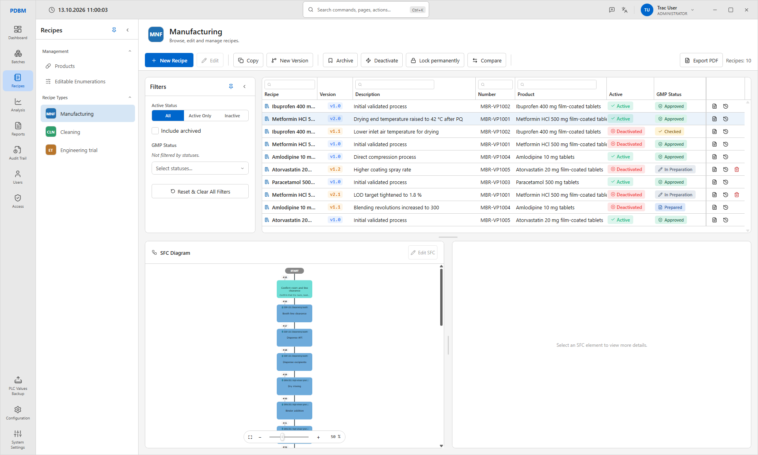758x455 pixels.
Task: Open the Dashboard sidebar icon
Action: (18, 32)
